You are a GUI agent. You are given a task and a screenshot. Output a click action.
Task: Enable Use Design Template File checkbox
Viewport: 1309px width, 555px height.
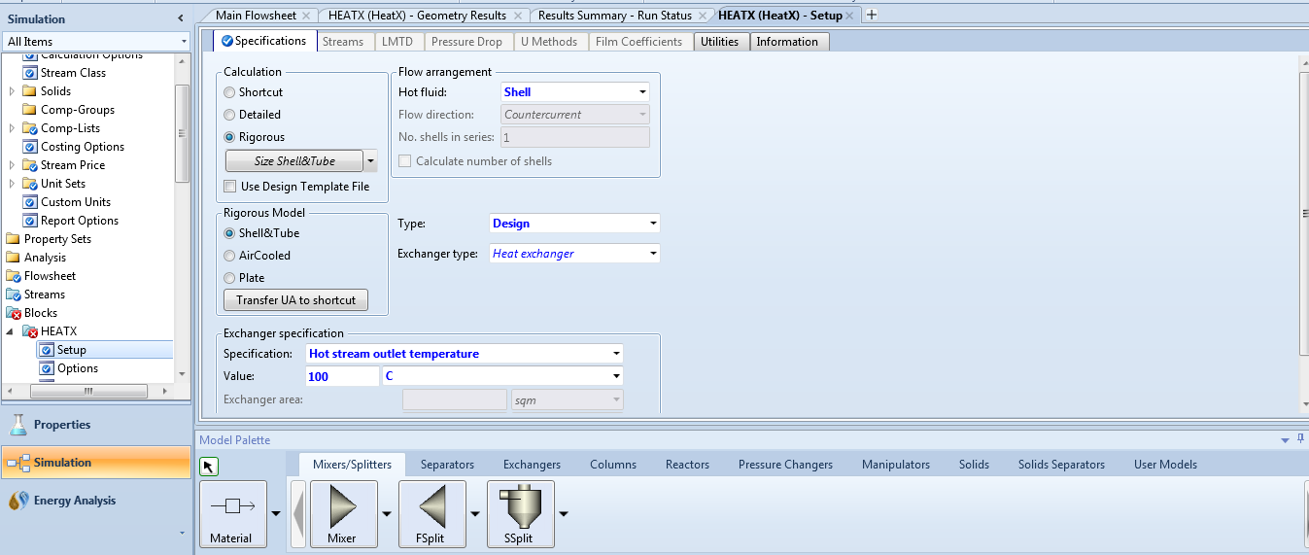click(230, 187)
